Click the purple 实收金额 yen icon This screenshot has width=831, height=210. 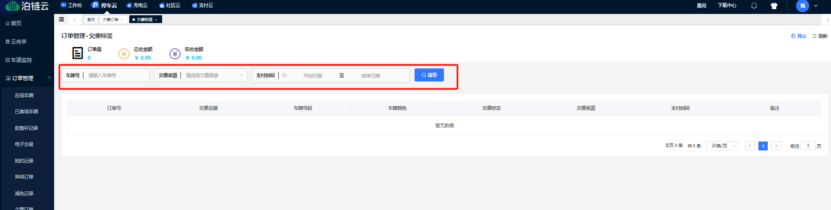pos(175,54)
